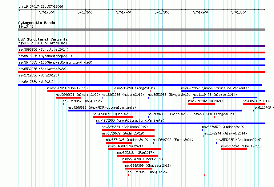Select the esv2719058 (Wong2012b) label
The width and height of the screenshot is (274, 187).
click(x=135, y=88)
